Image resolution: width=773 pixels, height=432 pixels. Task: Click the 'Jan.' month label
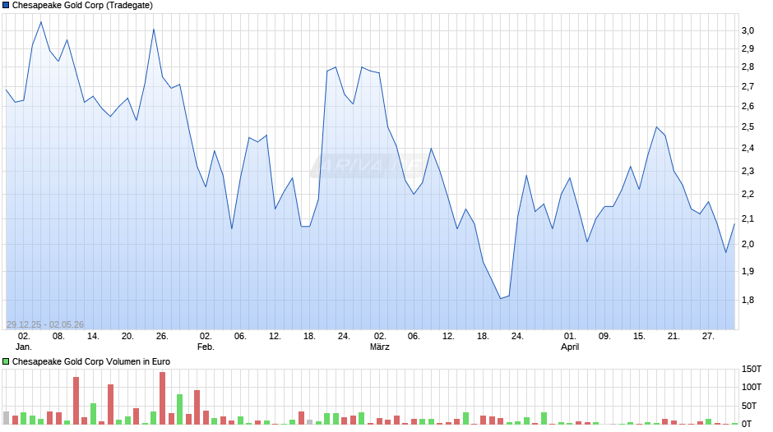(x=24, y=347)
